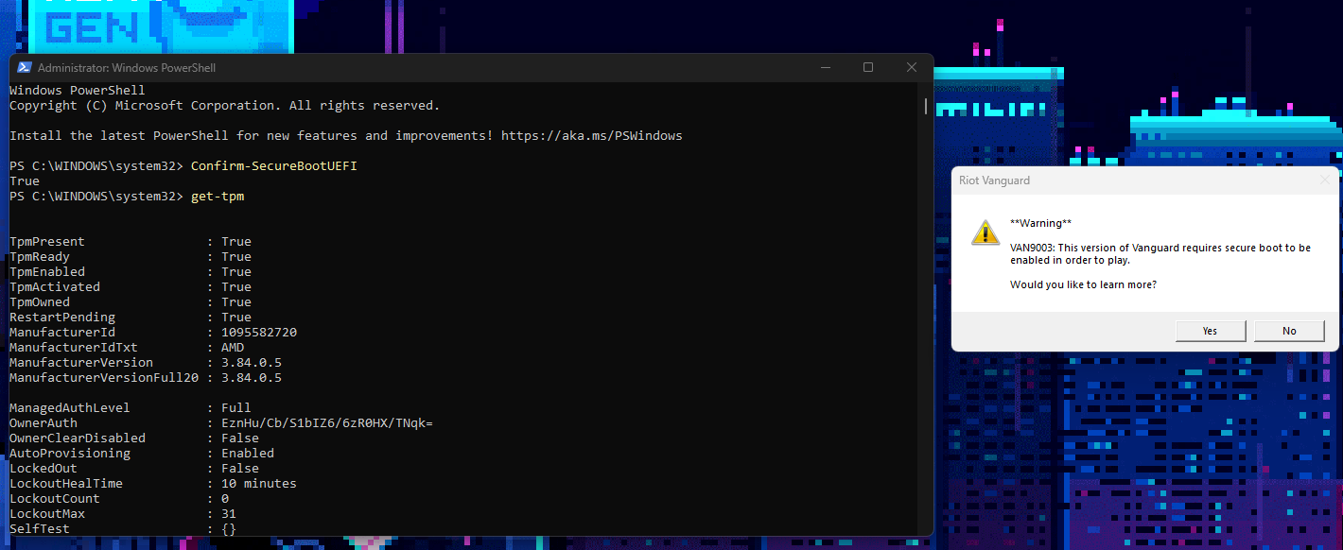1343x550 pixels.
Task: Click the TpmPresent row
Action: (131, 242)
